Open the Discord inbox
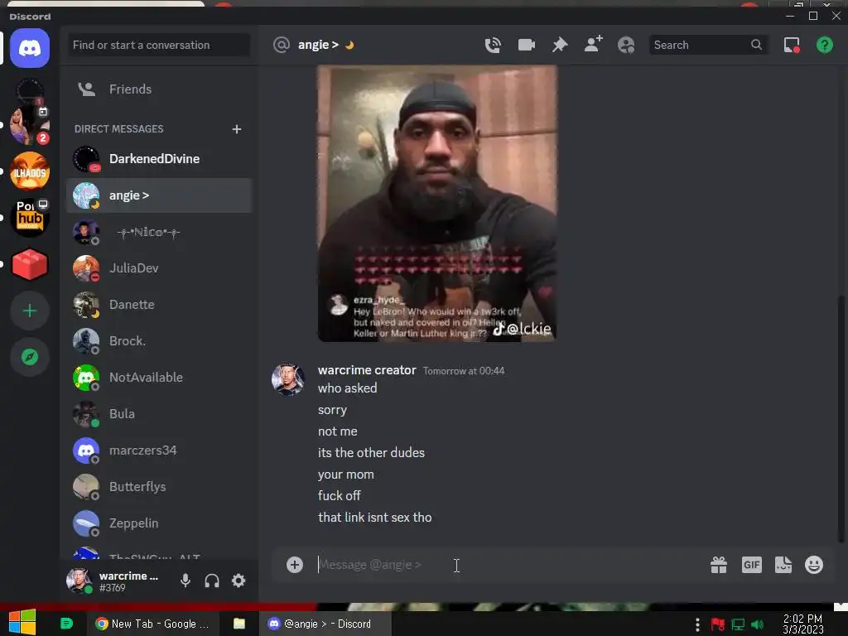The height and width of the screenshot is (636, 848). [792, 45]
